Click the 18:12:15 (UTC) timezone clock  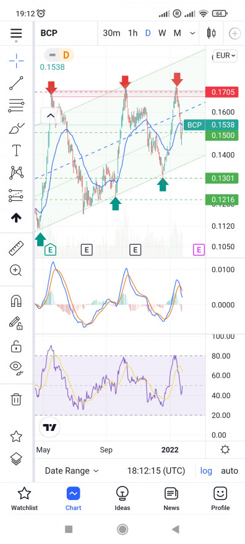coord(156,471)
